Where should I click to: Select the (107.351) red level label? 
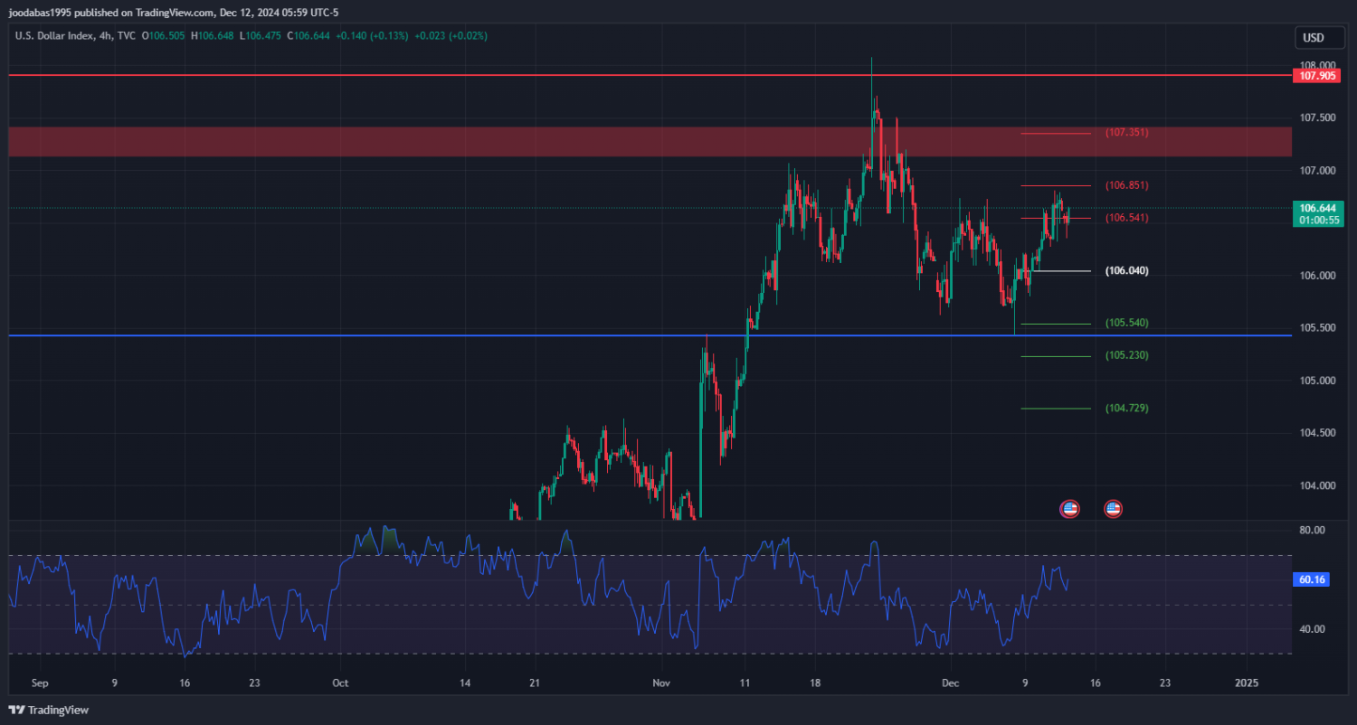pyautogui.click(x=1126, y=133)
